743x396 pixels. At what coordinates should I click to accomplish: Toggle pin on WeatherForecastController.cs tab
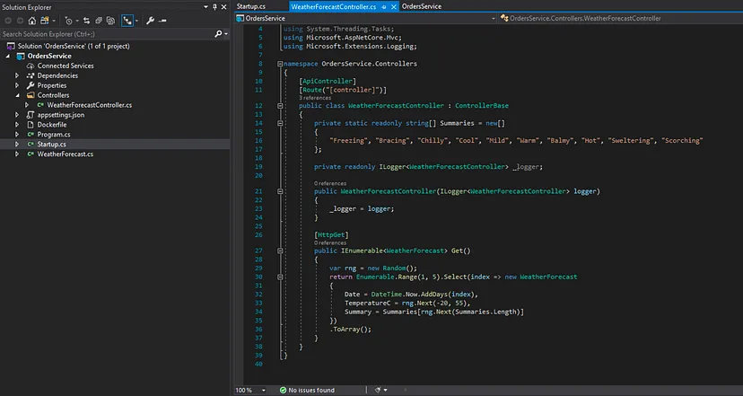coord(384,7)
